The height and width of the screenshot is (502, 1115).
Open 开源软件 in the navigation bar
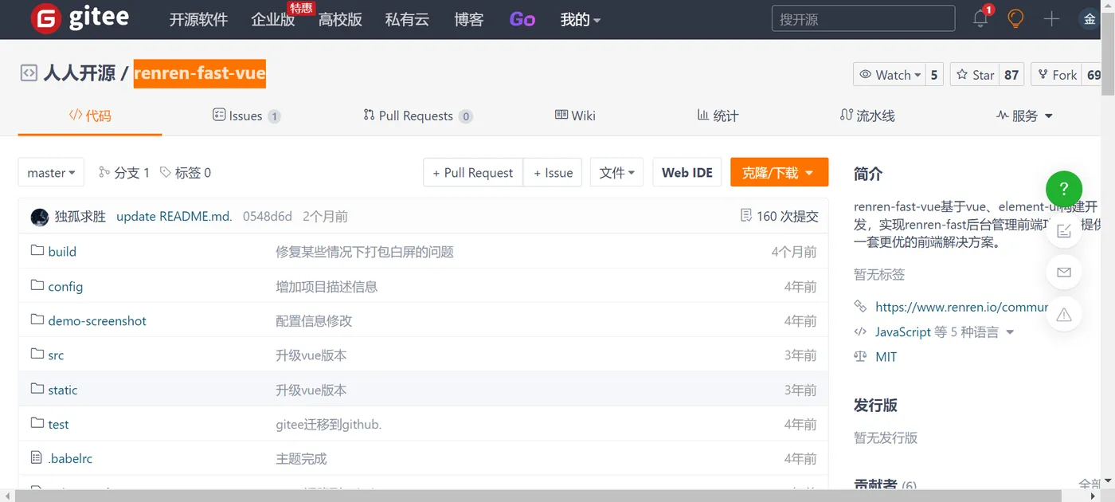pyautogui.click(x=199, y=20)
